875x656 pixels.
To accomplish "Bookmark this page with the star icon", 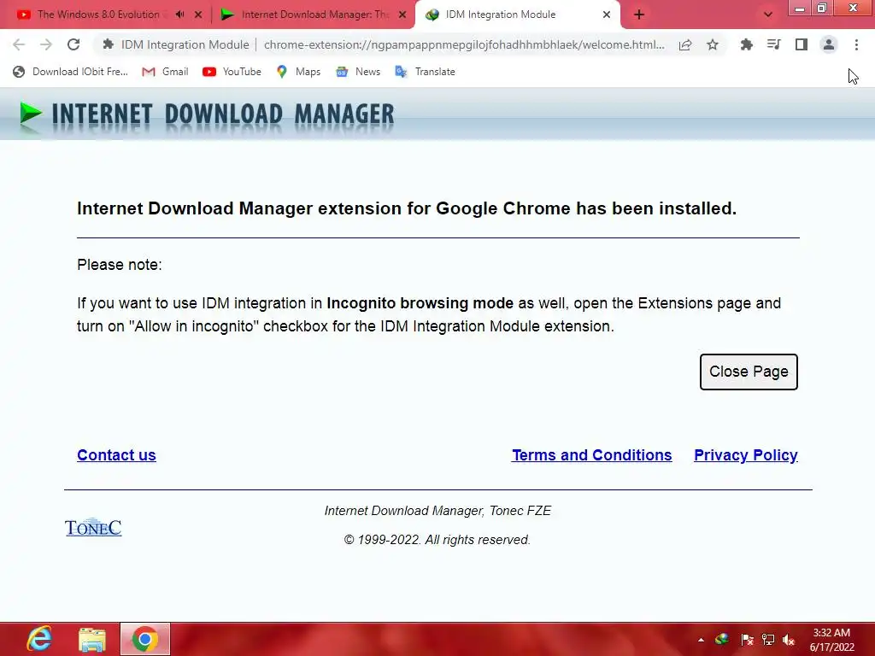I will point(713,44).
